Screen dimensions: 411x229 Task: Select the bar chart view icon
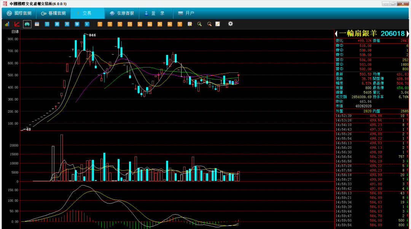point(7,24)
